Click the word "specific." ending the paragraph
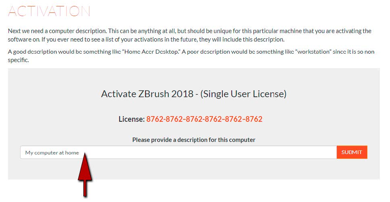Viewport: 390px width, 202px height. tap(19, 60)
